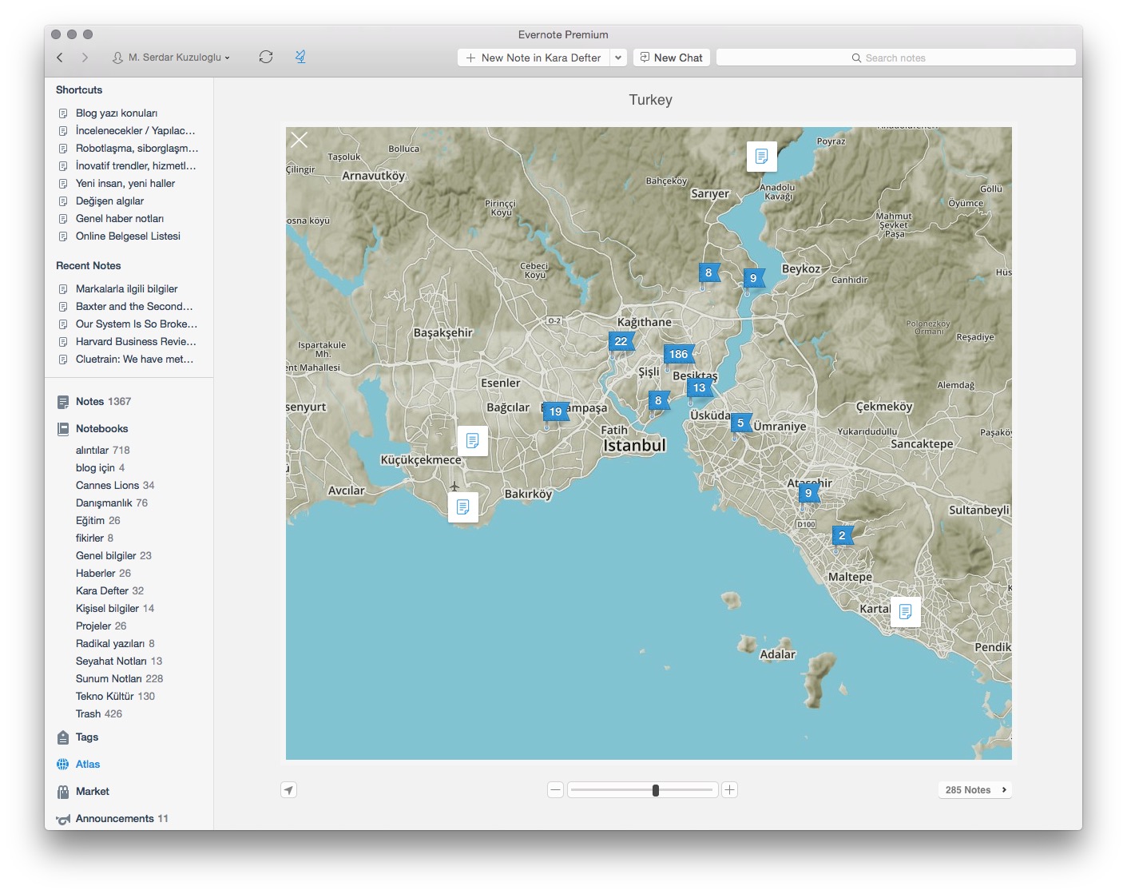Select the Tekno Kültür notebook
Viewport: 1127px width, 894px height.
115,697
